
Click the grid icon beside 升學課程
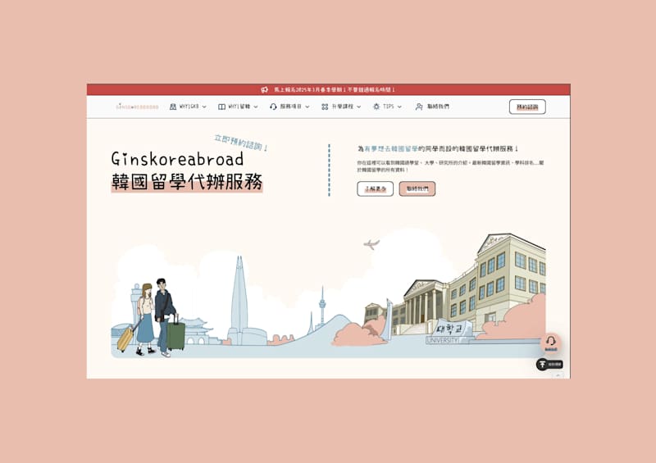click(x=325, y=107)
